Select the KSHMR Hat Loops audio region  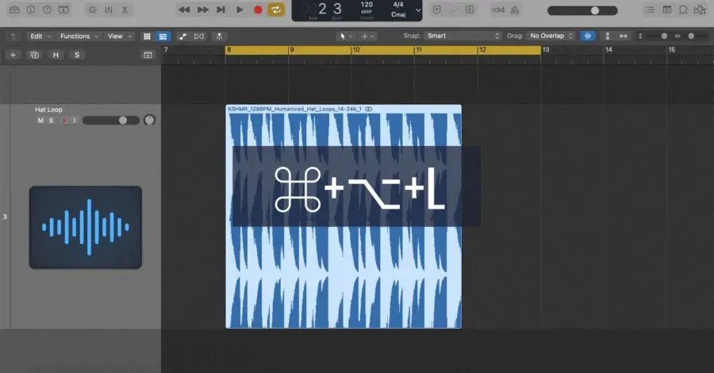pyautogui.click(x=344, y=217)
